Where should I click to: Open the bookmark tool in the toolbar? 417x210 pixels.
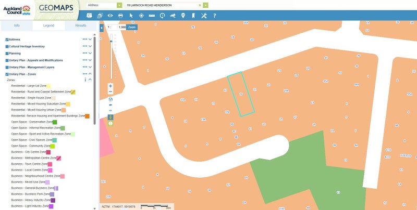click(193, 16)
